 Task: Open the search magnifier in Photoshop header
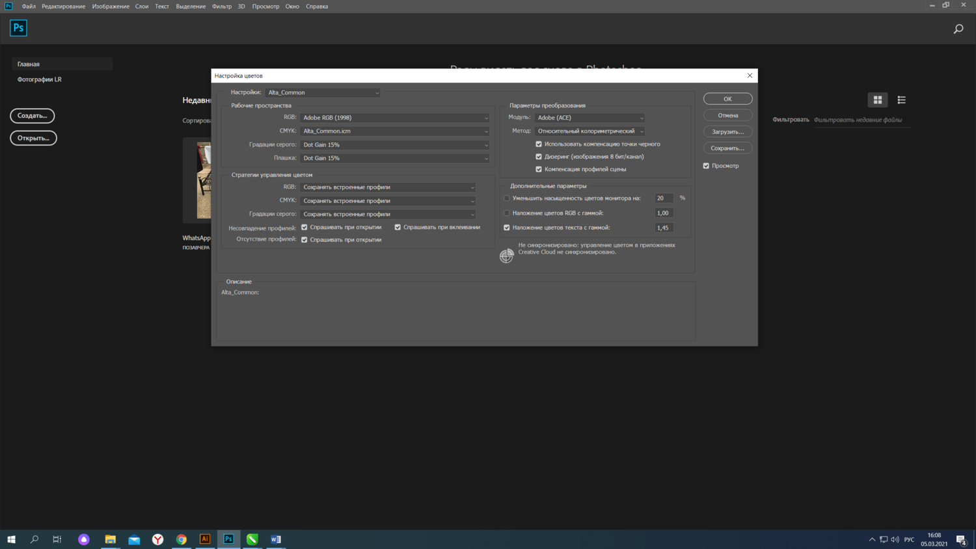(x=958, y=29)
